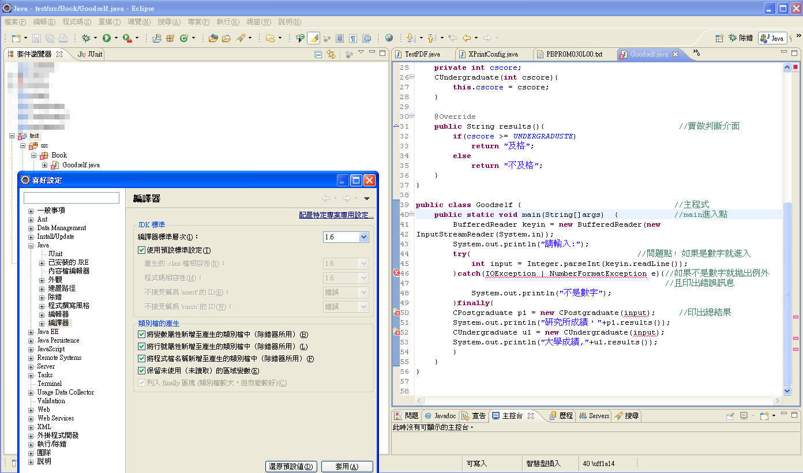The width and height of the screenshot is (803, 473).
Task: Click Collapse All icon in package explorer
Action: [318, 54]
